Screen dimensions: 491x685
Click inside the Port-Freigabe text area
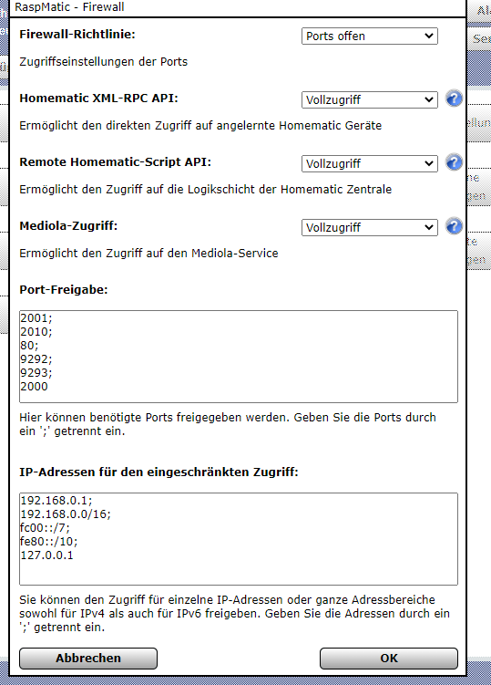239,357
